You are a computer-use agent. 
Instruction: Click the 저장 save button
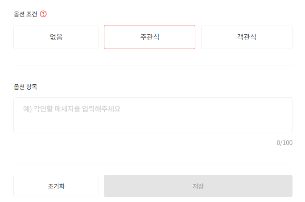point(198,186)
